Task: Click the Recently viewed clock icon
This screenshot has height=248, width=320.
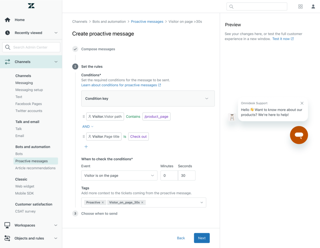Action: click(x=7, y=33)
